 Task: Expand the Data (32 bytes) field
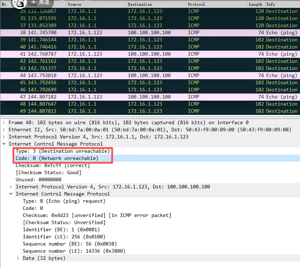click(18, 258)
